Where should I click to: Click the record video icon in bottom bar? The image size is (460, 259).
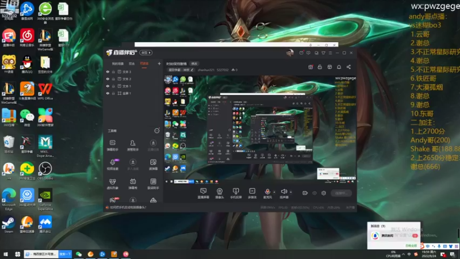[x=305, y=193]
